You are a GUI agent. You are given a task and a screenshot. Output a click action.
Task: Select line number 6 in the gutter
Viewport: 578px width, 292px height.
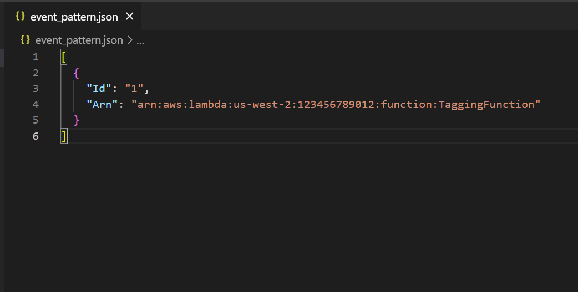click(36, 136)
